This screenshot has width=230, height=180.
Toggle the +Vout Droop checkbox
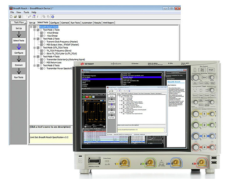(x=42, y=34)
